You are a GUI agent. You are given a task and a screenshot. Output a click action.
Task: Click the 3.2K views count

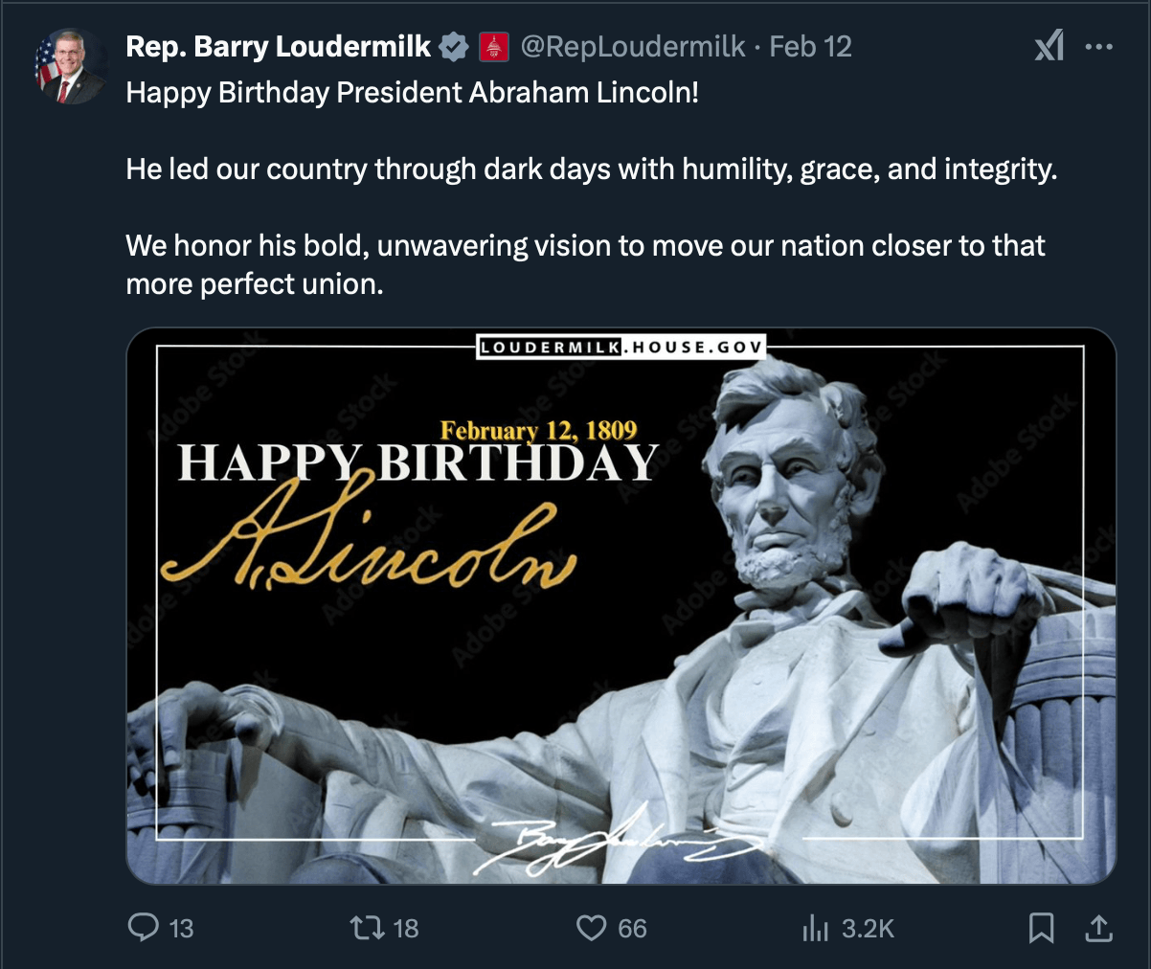868,928
